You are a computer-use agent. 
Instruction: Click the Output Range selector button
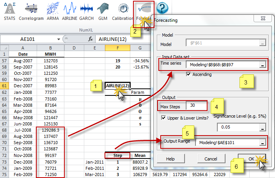(263, 143)
